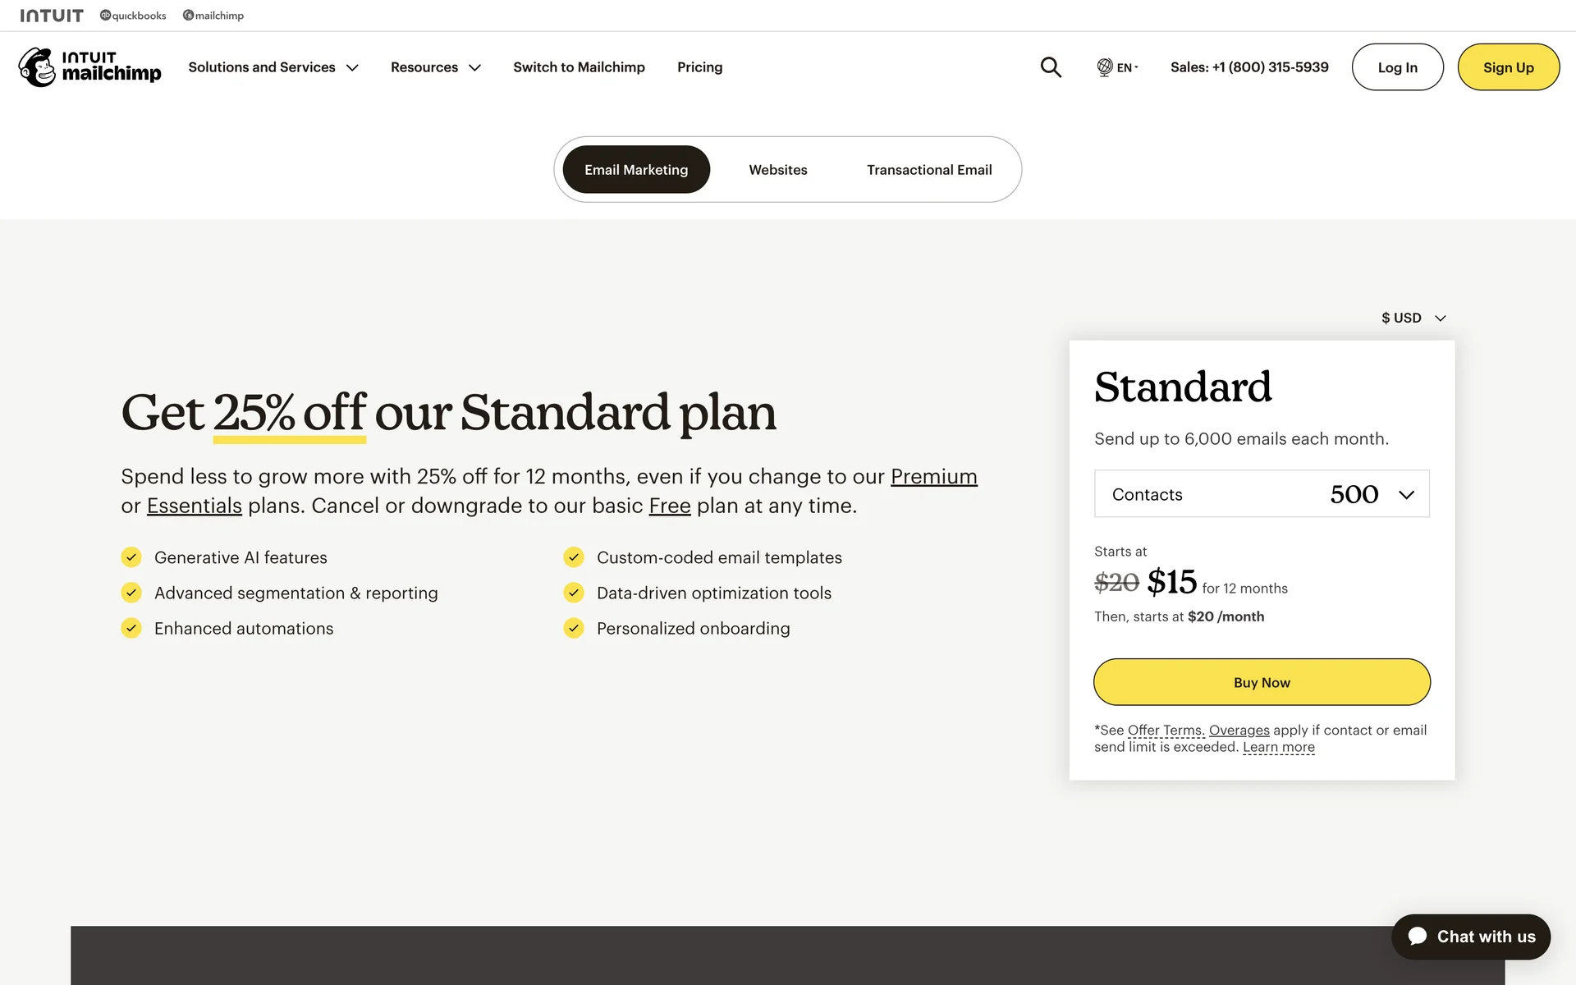Click the Intuit logo in top bar
Viewport: 1576px width, 985px height.
coord(52,16)
